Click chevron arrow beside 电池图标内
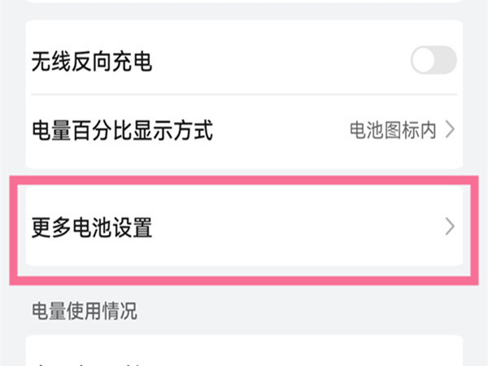This screenshot has width=488, height=366. (x=451, y=129)
